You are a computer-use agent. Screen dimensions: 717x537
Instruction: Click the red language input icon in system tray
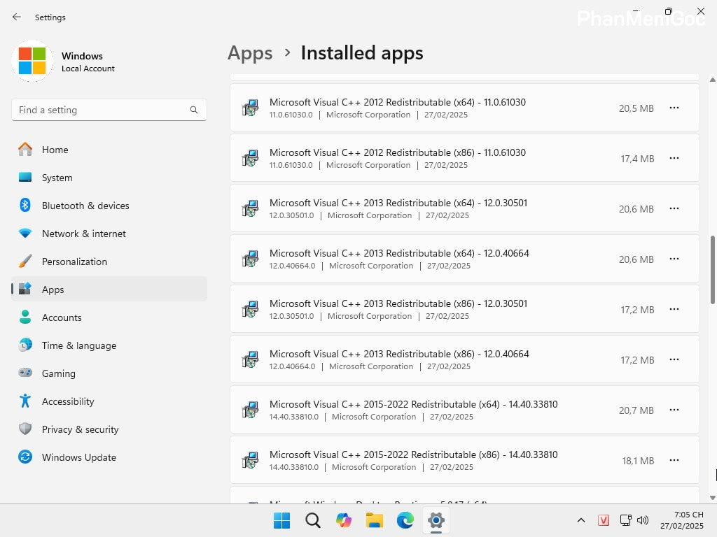[x=604, y=520]
